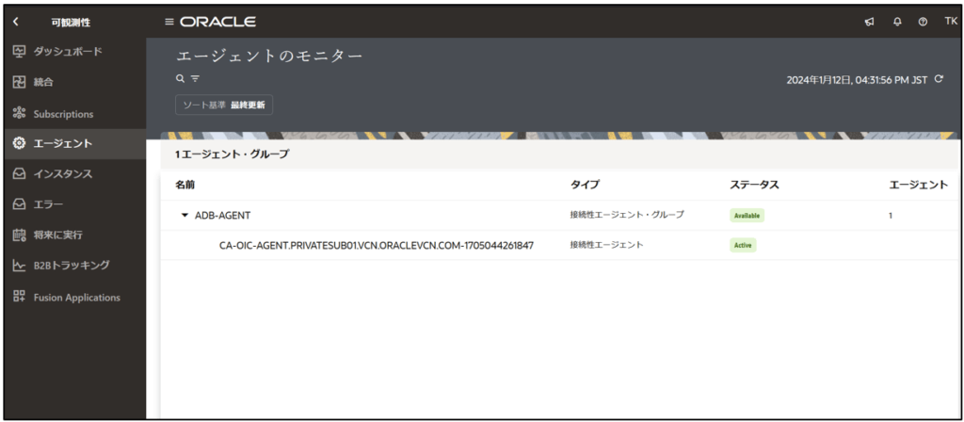Click the 将来に実行 calendar icon
964x422 pixels.
coord(19,235)
